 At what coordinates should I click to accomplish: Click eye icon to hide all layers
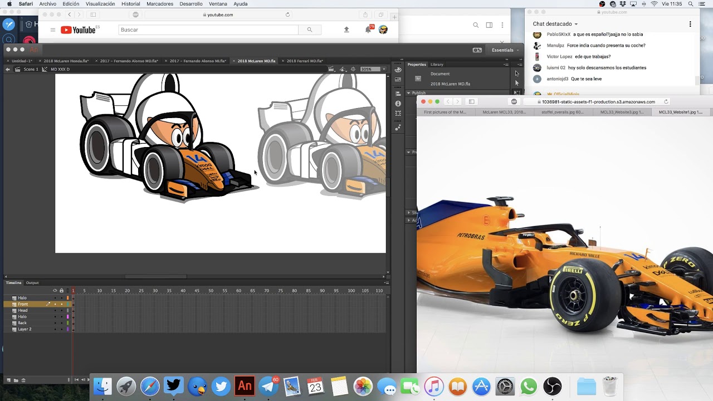point(55,290)
